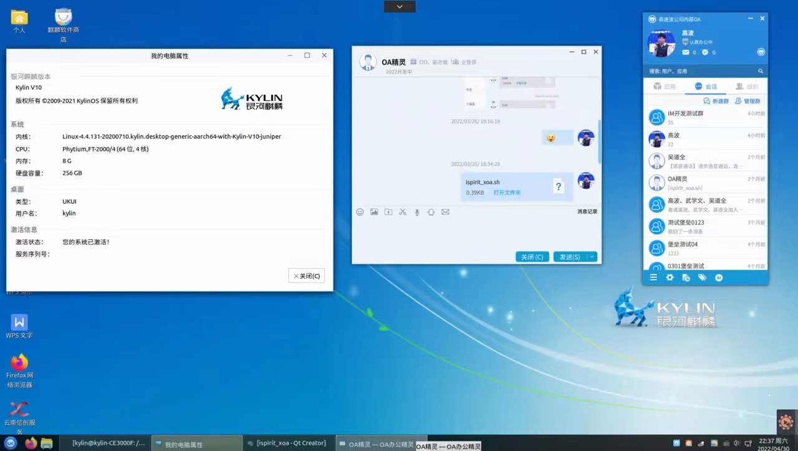Image resolution: width=798 pixels, height=451 pixels.
Task: Click 关闭(C) in the properties window
Action: (306, 275)
